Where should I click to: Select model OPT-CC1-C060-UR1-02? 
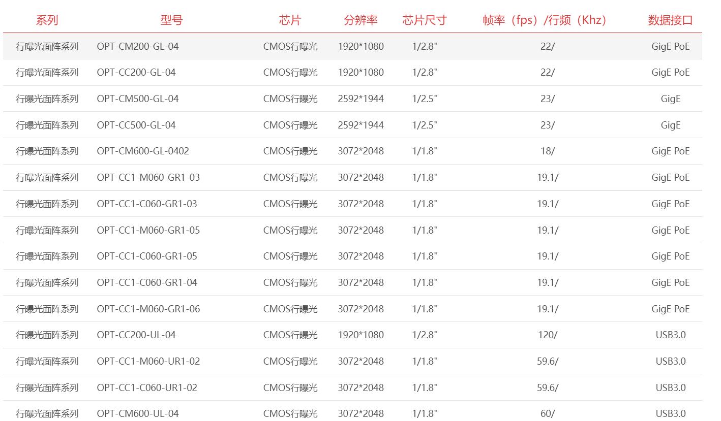coord(146,387)
